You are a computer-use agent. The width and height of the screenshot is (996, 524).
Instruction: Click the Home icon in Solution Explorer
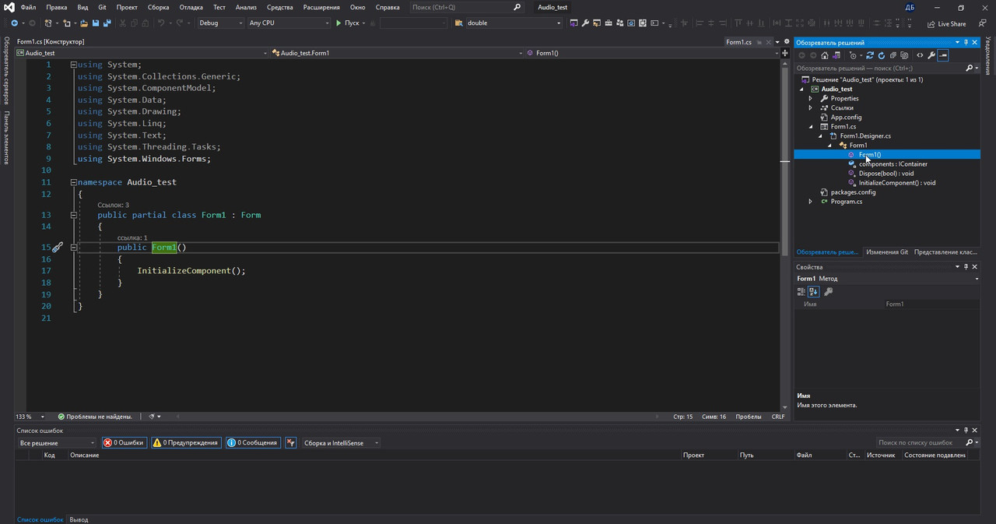(825, 55)
